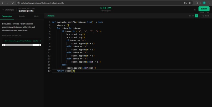The height and width of the screenshot is (107, 212).
Task: Go back using browser back arrow
Action: (x=3, y=3)
